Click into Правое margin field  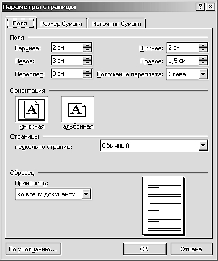pyautogui.click(x=183, y=61)
